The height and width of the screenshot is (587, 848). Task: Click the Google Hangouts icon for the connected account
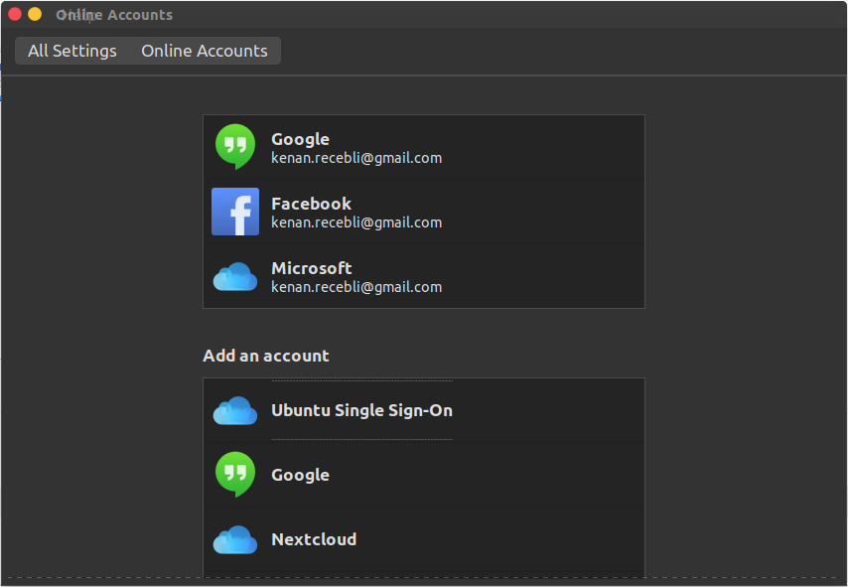coord(235,147)
